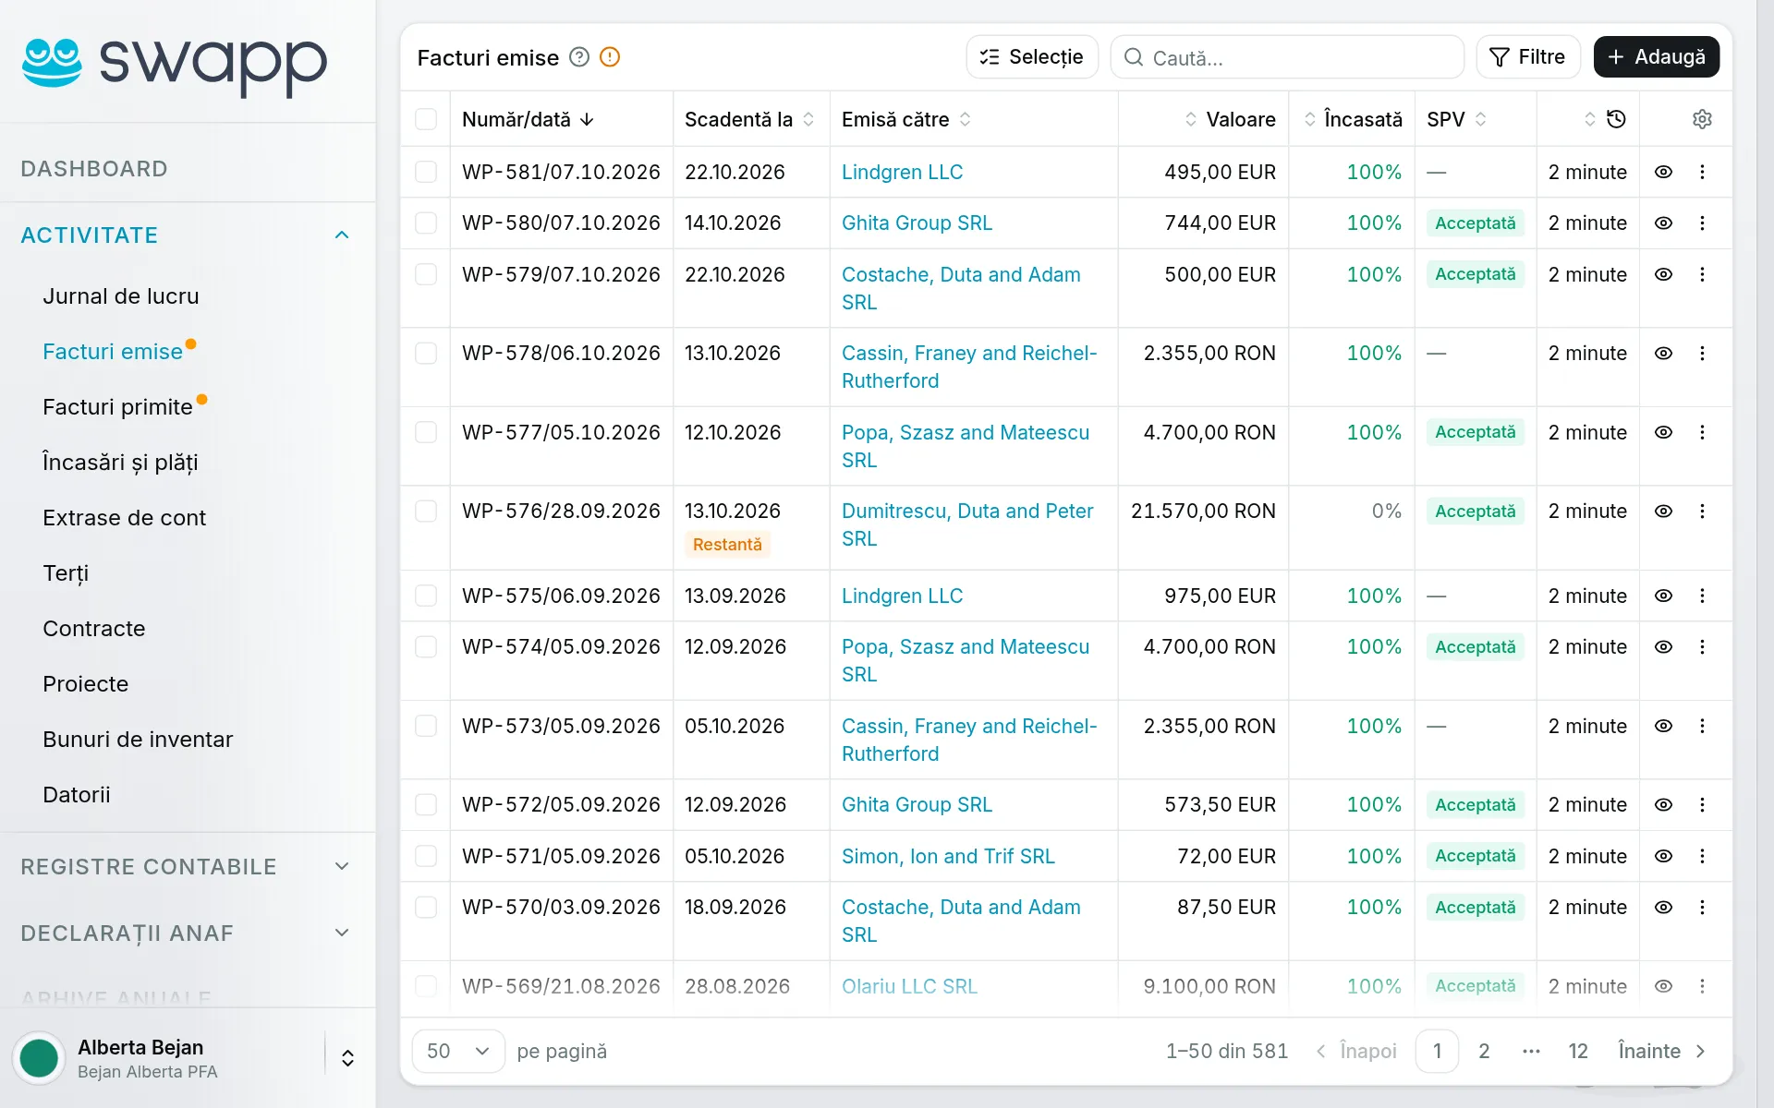Open table column settings gear
The width and height of the screenshot is (1774, 1108).
pos(1702,119)
